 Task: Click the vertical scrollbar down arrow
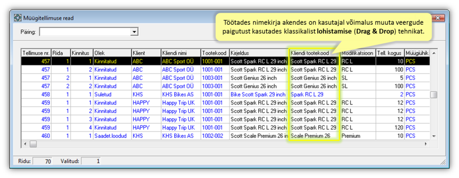[x=434, y=136]
